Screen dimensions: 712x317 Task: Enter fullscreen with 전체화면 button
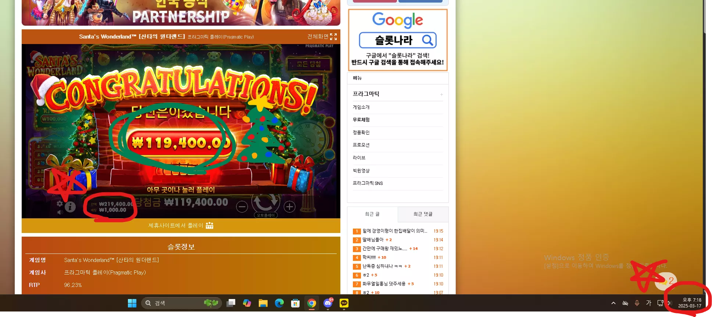(322, 37)
